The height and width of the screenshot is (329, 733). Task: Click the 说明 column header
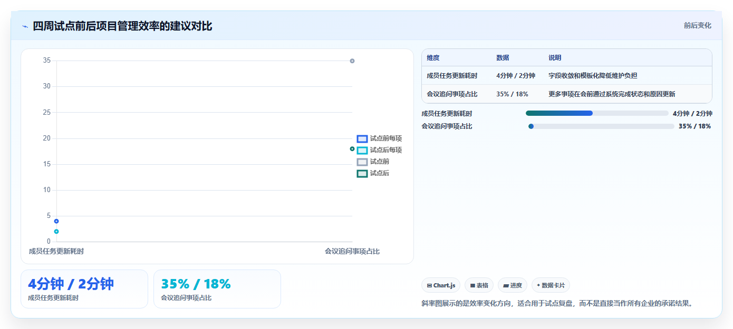point(555,58)
